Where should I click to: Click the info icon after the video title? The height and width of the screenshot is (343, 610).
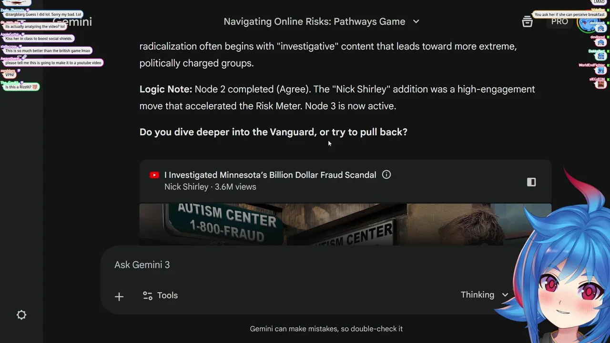(386, 175)
